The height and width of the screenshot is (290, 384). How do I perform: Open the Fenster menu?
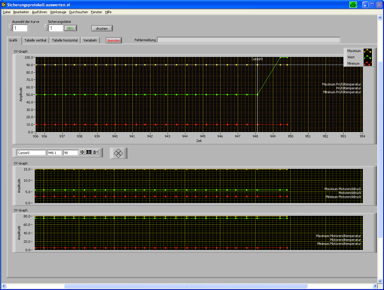click(x=97, y=12)
